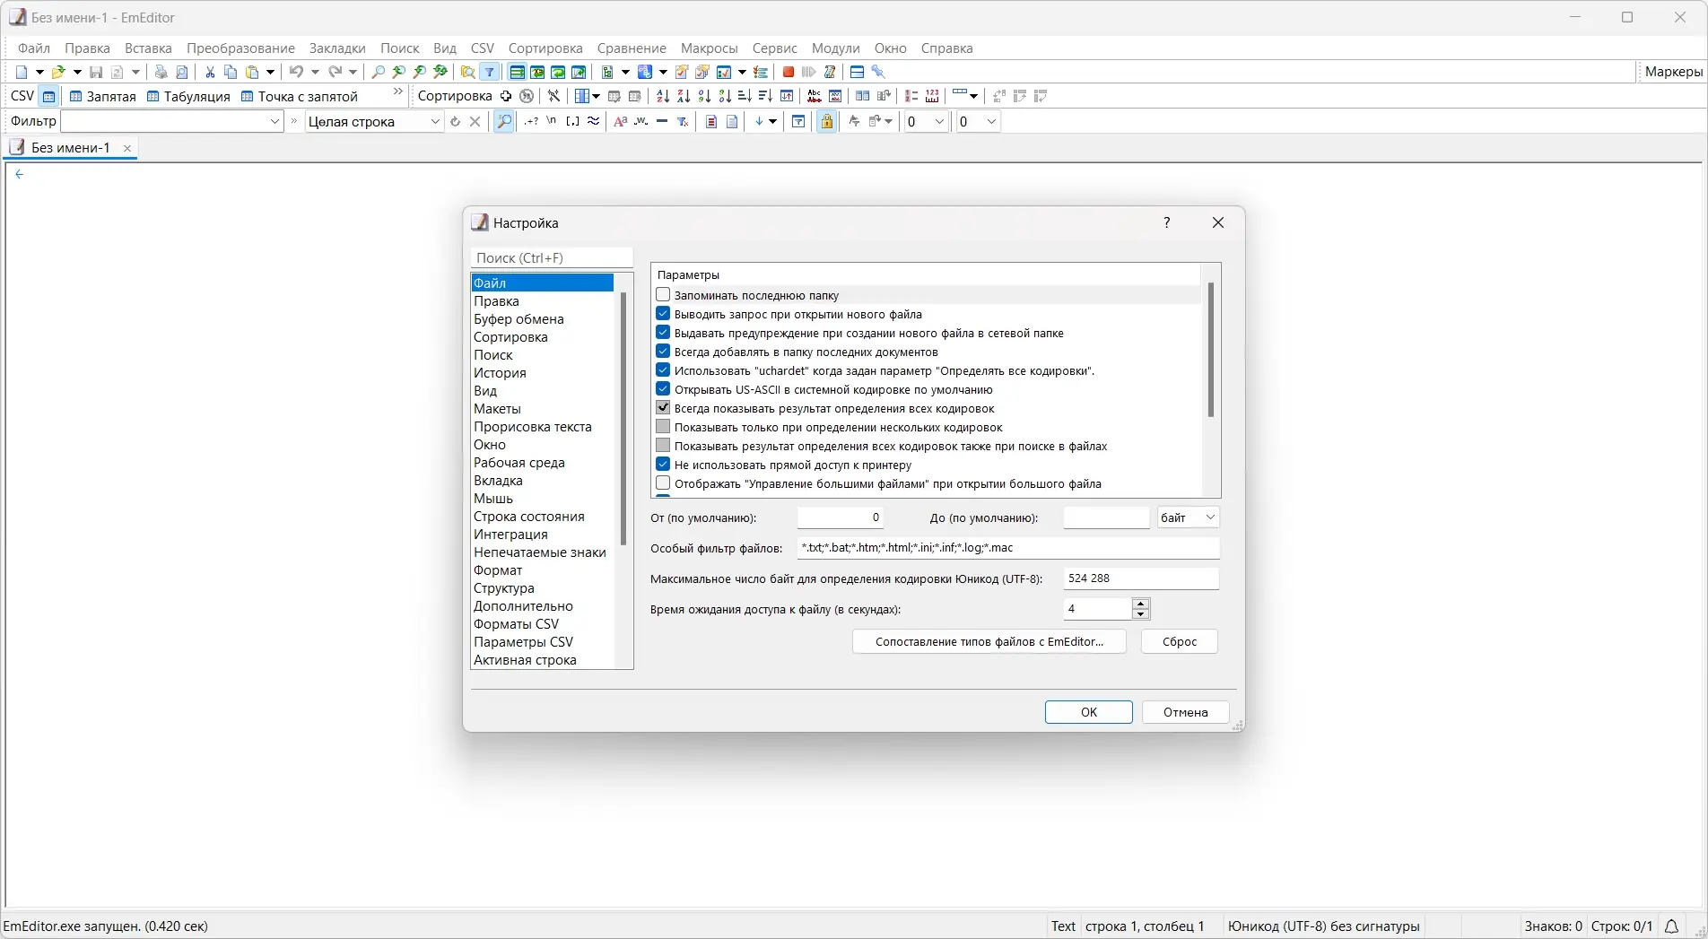Open the Преобразование menu
The height and width of the screenshot is (939, 1708).
240,48
